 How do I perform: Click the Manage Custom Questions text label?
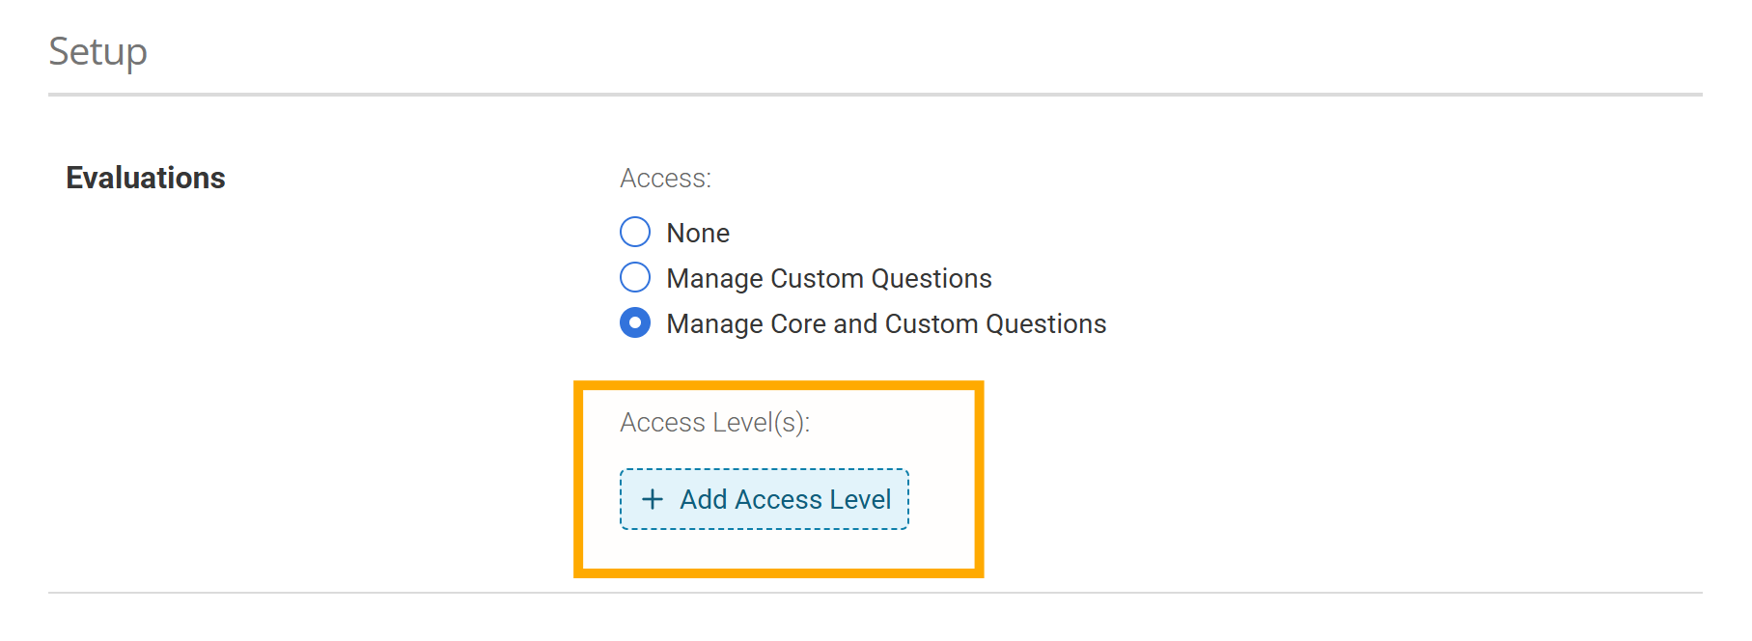pyautogui.click(x=828, y=278)
